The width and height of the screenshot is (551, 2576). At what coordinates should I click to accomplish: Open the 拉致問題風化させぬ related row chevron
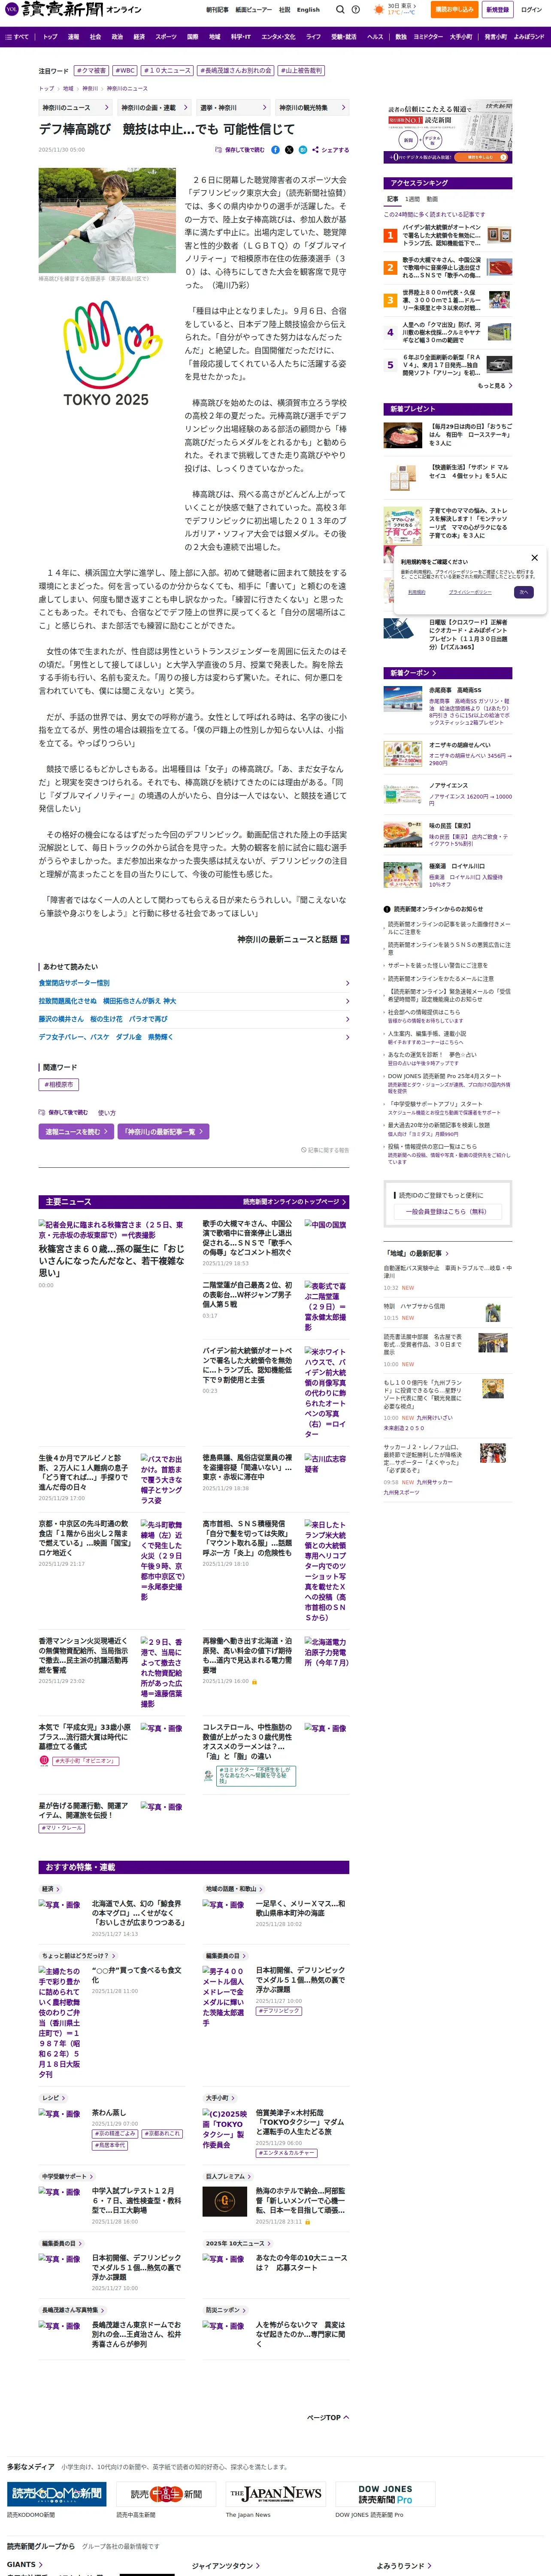[x=347, y=1001]
